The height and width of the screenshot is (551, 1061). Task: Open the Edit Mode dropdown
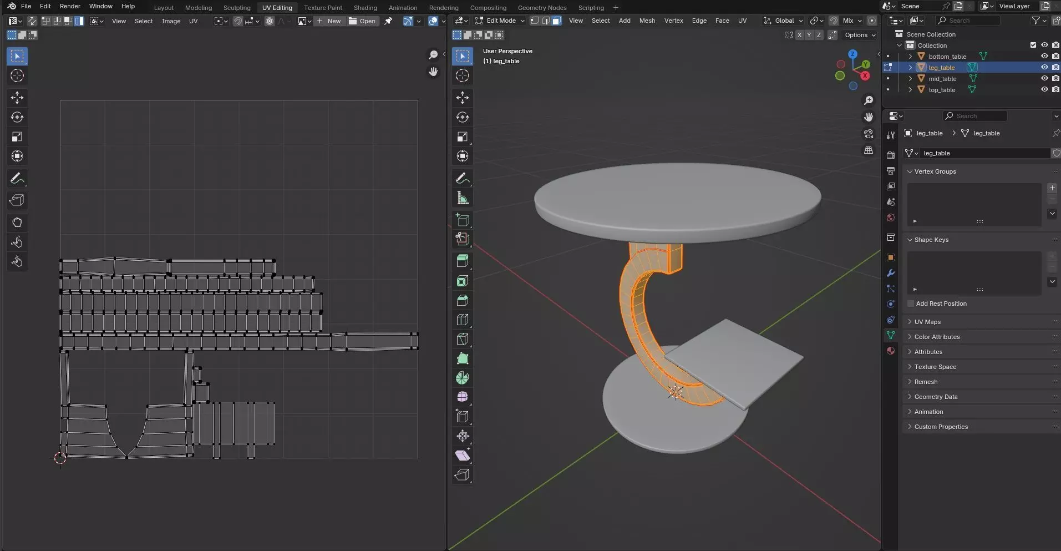(x=500, y=21)
